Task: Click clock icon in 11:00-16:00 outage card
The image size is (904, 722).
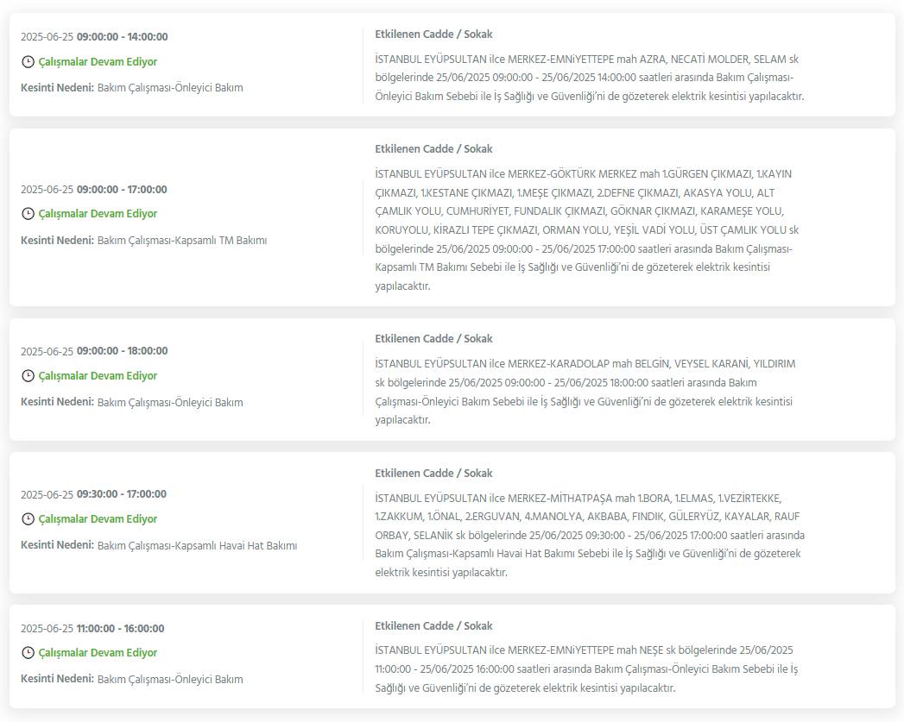Action: [28, 652]
